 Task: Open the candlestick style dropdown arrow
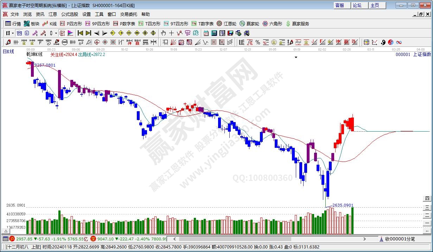pyautogui.click(x=56, y=33)
